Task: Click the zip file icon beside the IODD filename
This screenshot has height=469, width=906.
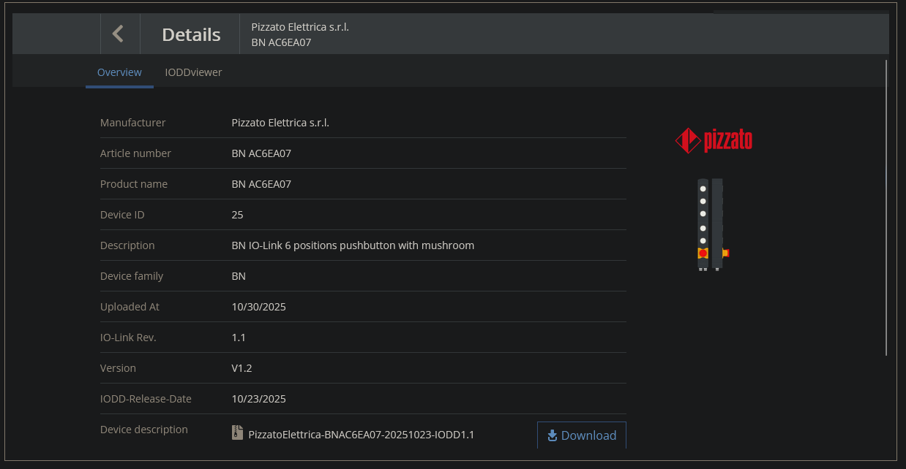Action: (x=237, y=432)
